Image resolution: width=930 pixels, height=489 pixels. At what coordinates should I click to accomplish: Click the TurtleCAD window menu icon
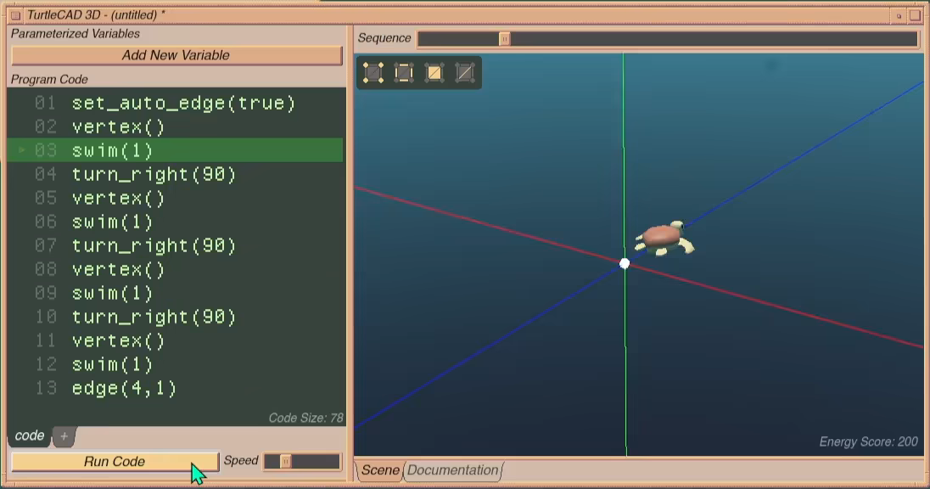pos(15,14)
